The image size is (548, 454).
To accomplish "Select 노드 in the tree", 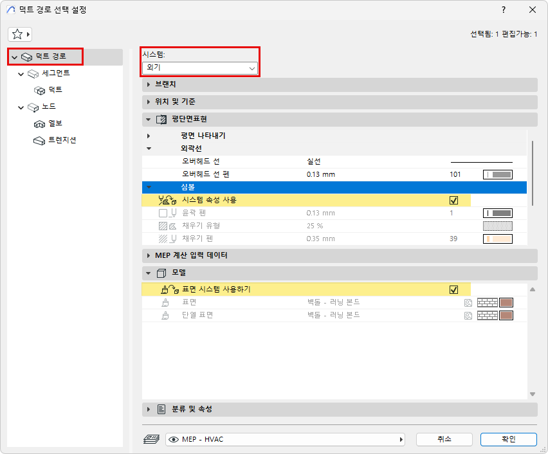I will point(49,107).
